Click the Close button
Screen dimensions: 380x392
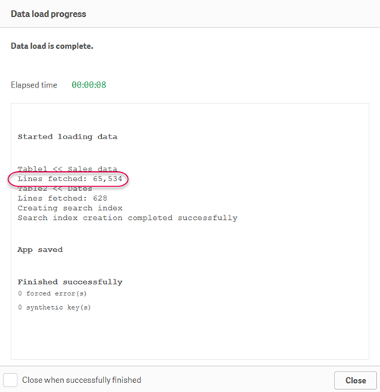point(356,381)
